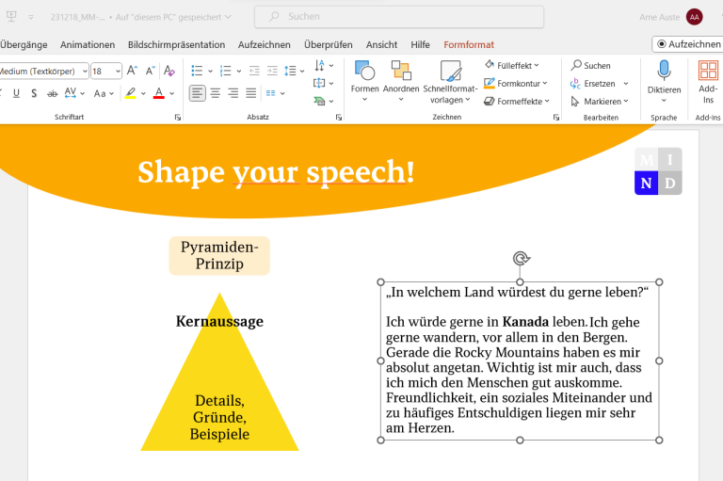Open the align text vertically menu

pos(324,84)
